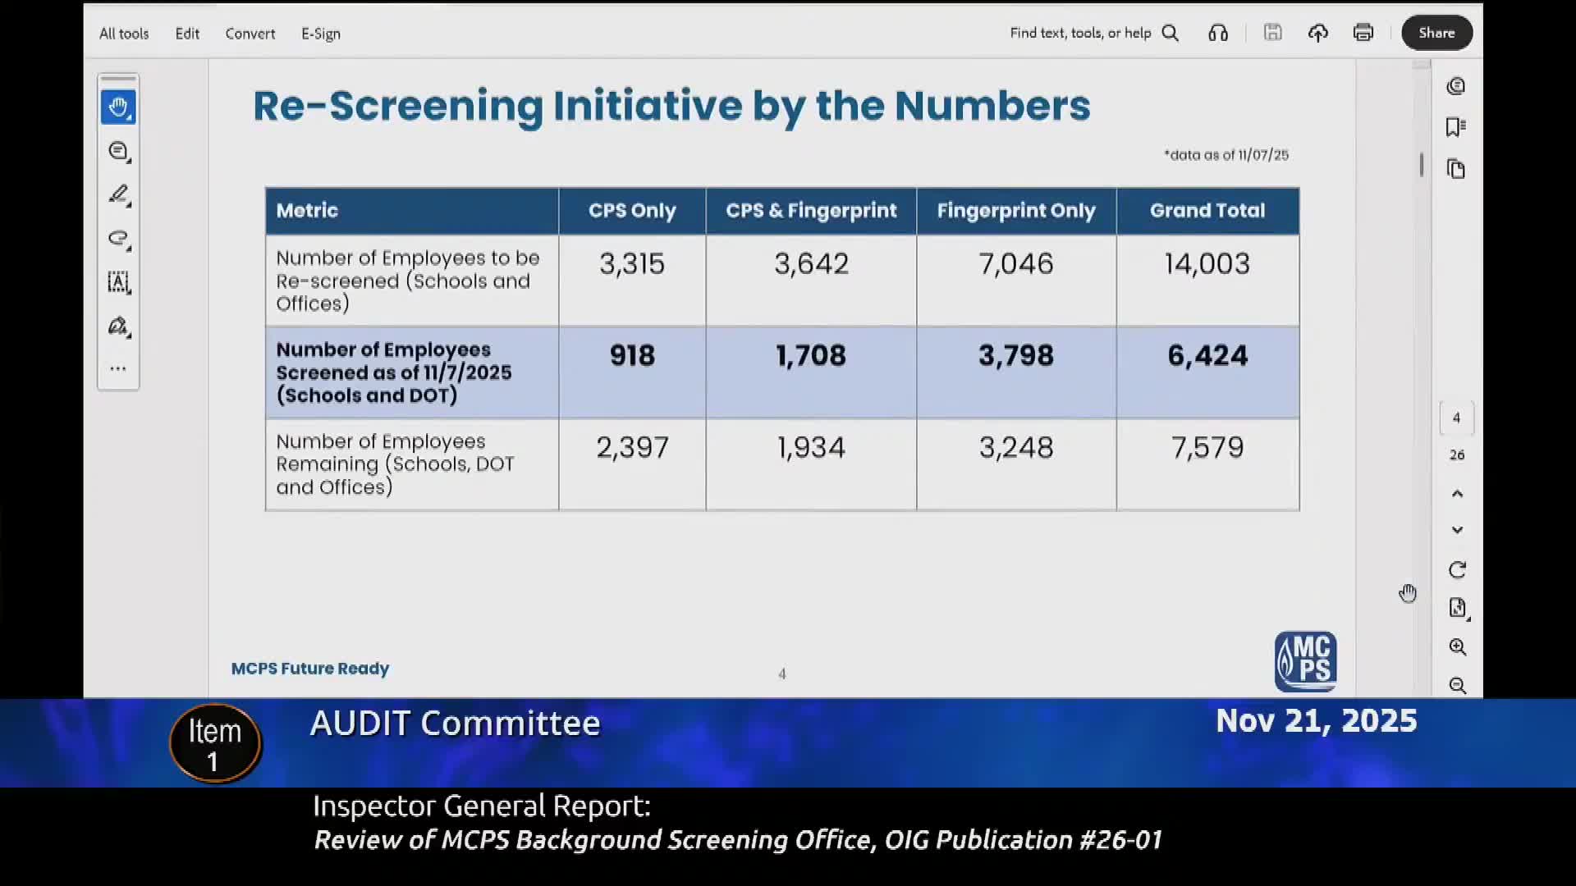Open the Comments panel on the right
Image resolution: width=1576 pixels, height=886 pixels.
pos(1457,85)
